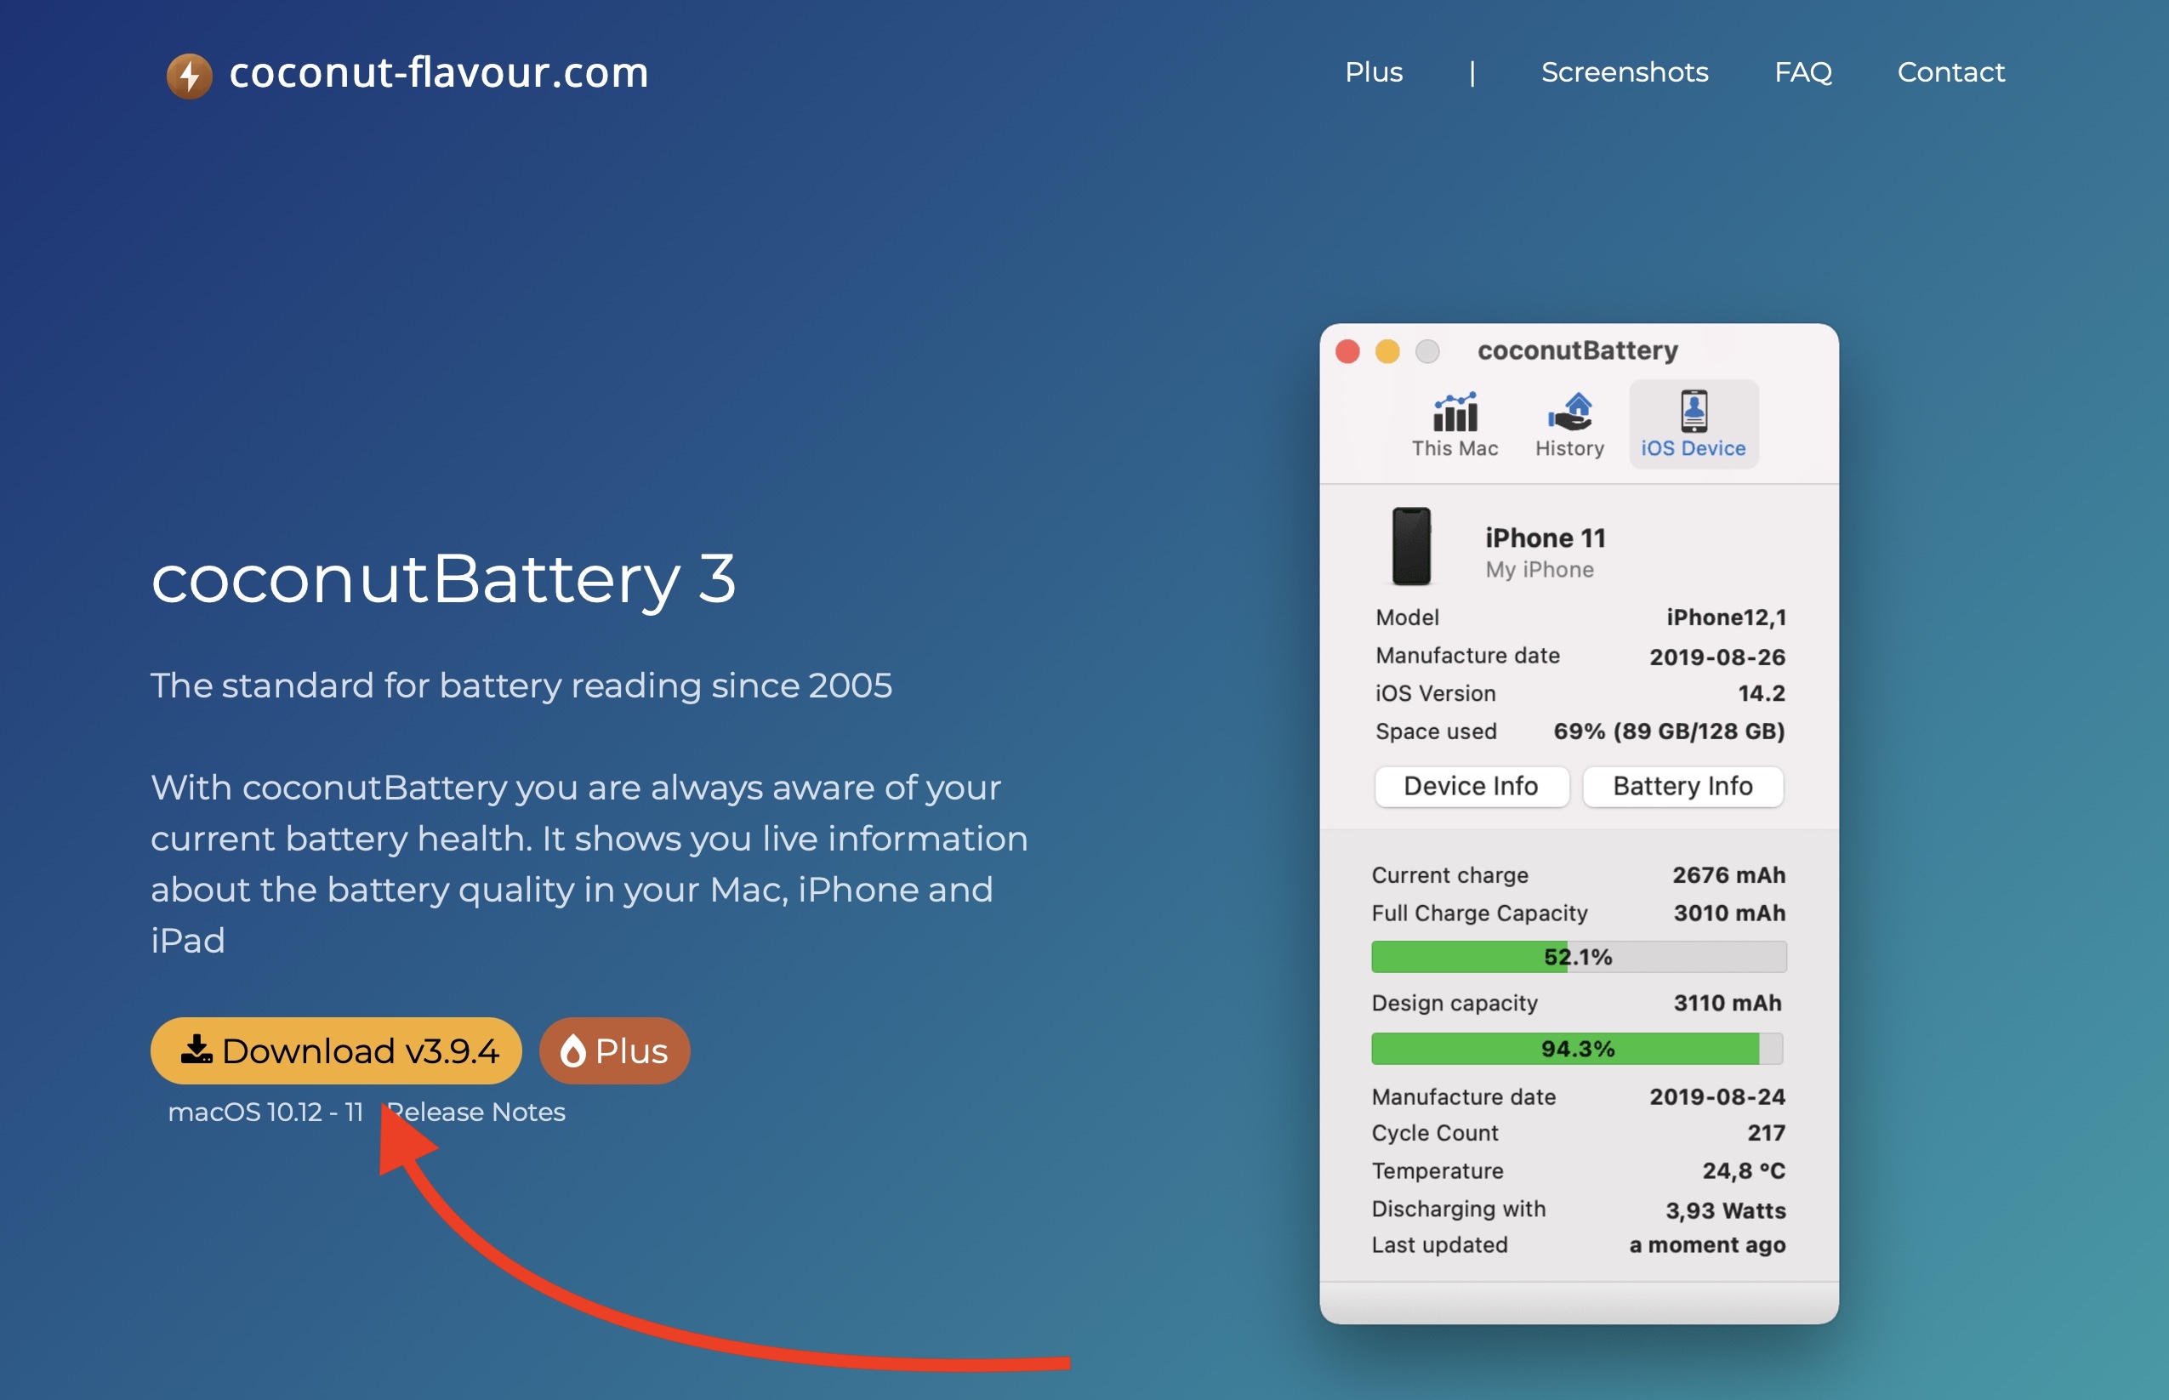Click the '3010 mAh' full charge value
Screen dimensions: 2169x1400
click(1730, 913)
